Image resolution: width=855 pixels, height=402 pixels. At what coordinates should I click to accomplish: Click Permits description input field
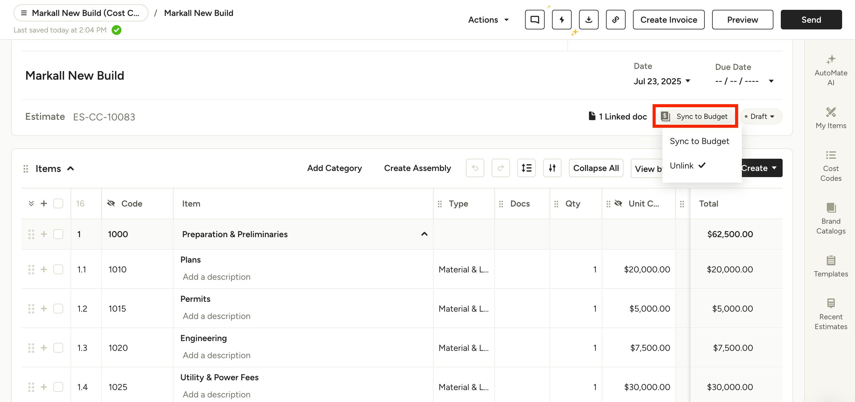pos(217,316)
